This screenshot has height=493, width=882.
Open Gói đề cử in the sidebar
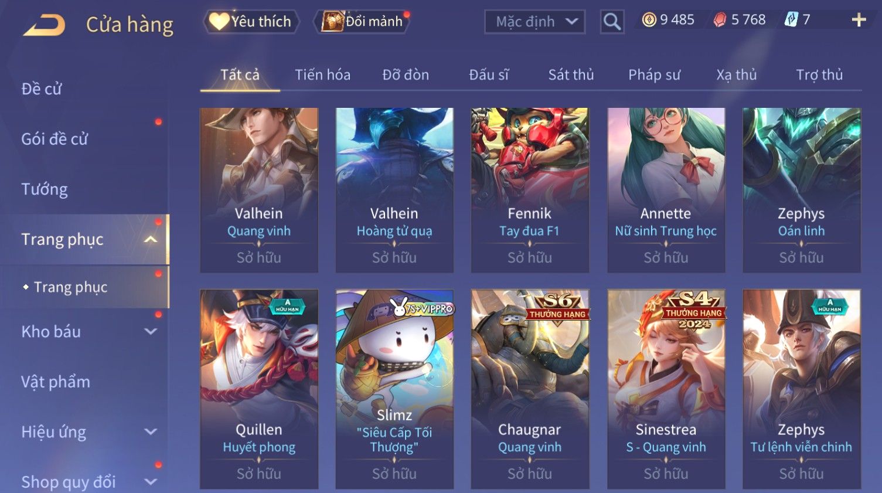[x=55, y=140]
